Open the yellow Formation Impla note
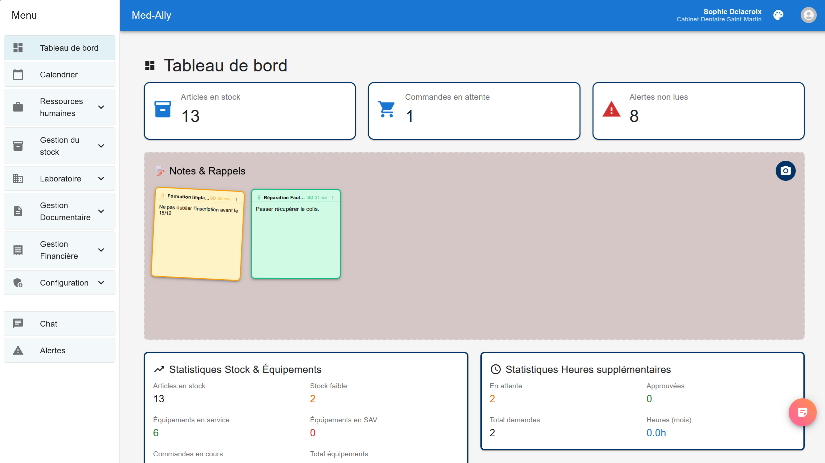This screenshot has width=825, height=463. click(198, 234)
